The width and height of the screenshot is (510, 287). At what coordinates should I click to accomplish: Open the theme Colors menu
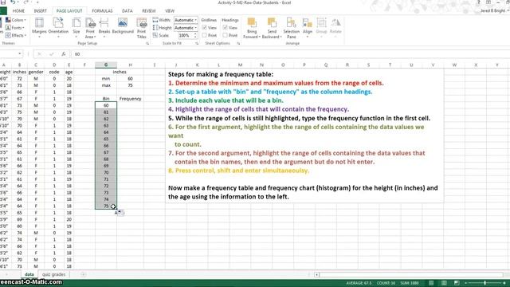15,20
